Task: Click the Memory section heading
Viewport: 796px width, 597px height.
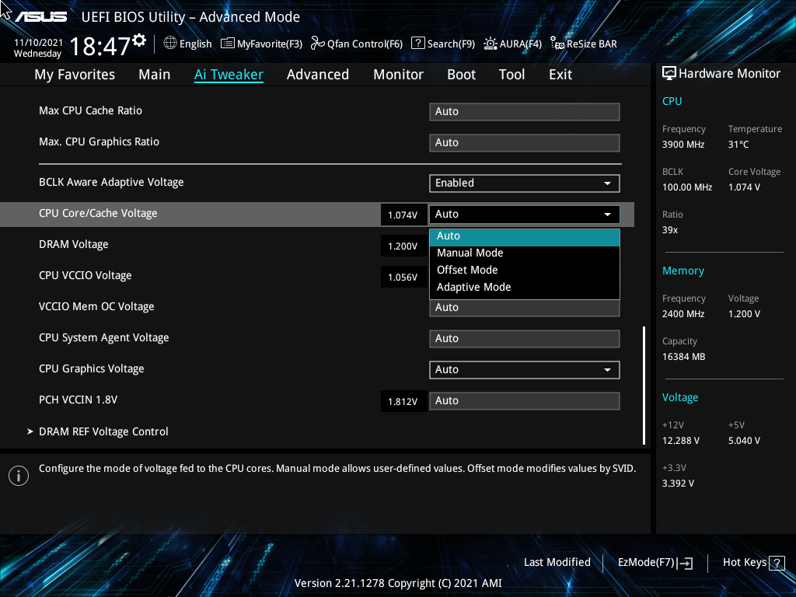Action: pyautogui.click(x=683, y=271)
